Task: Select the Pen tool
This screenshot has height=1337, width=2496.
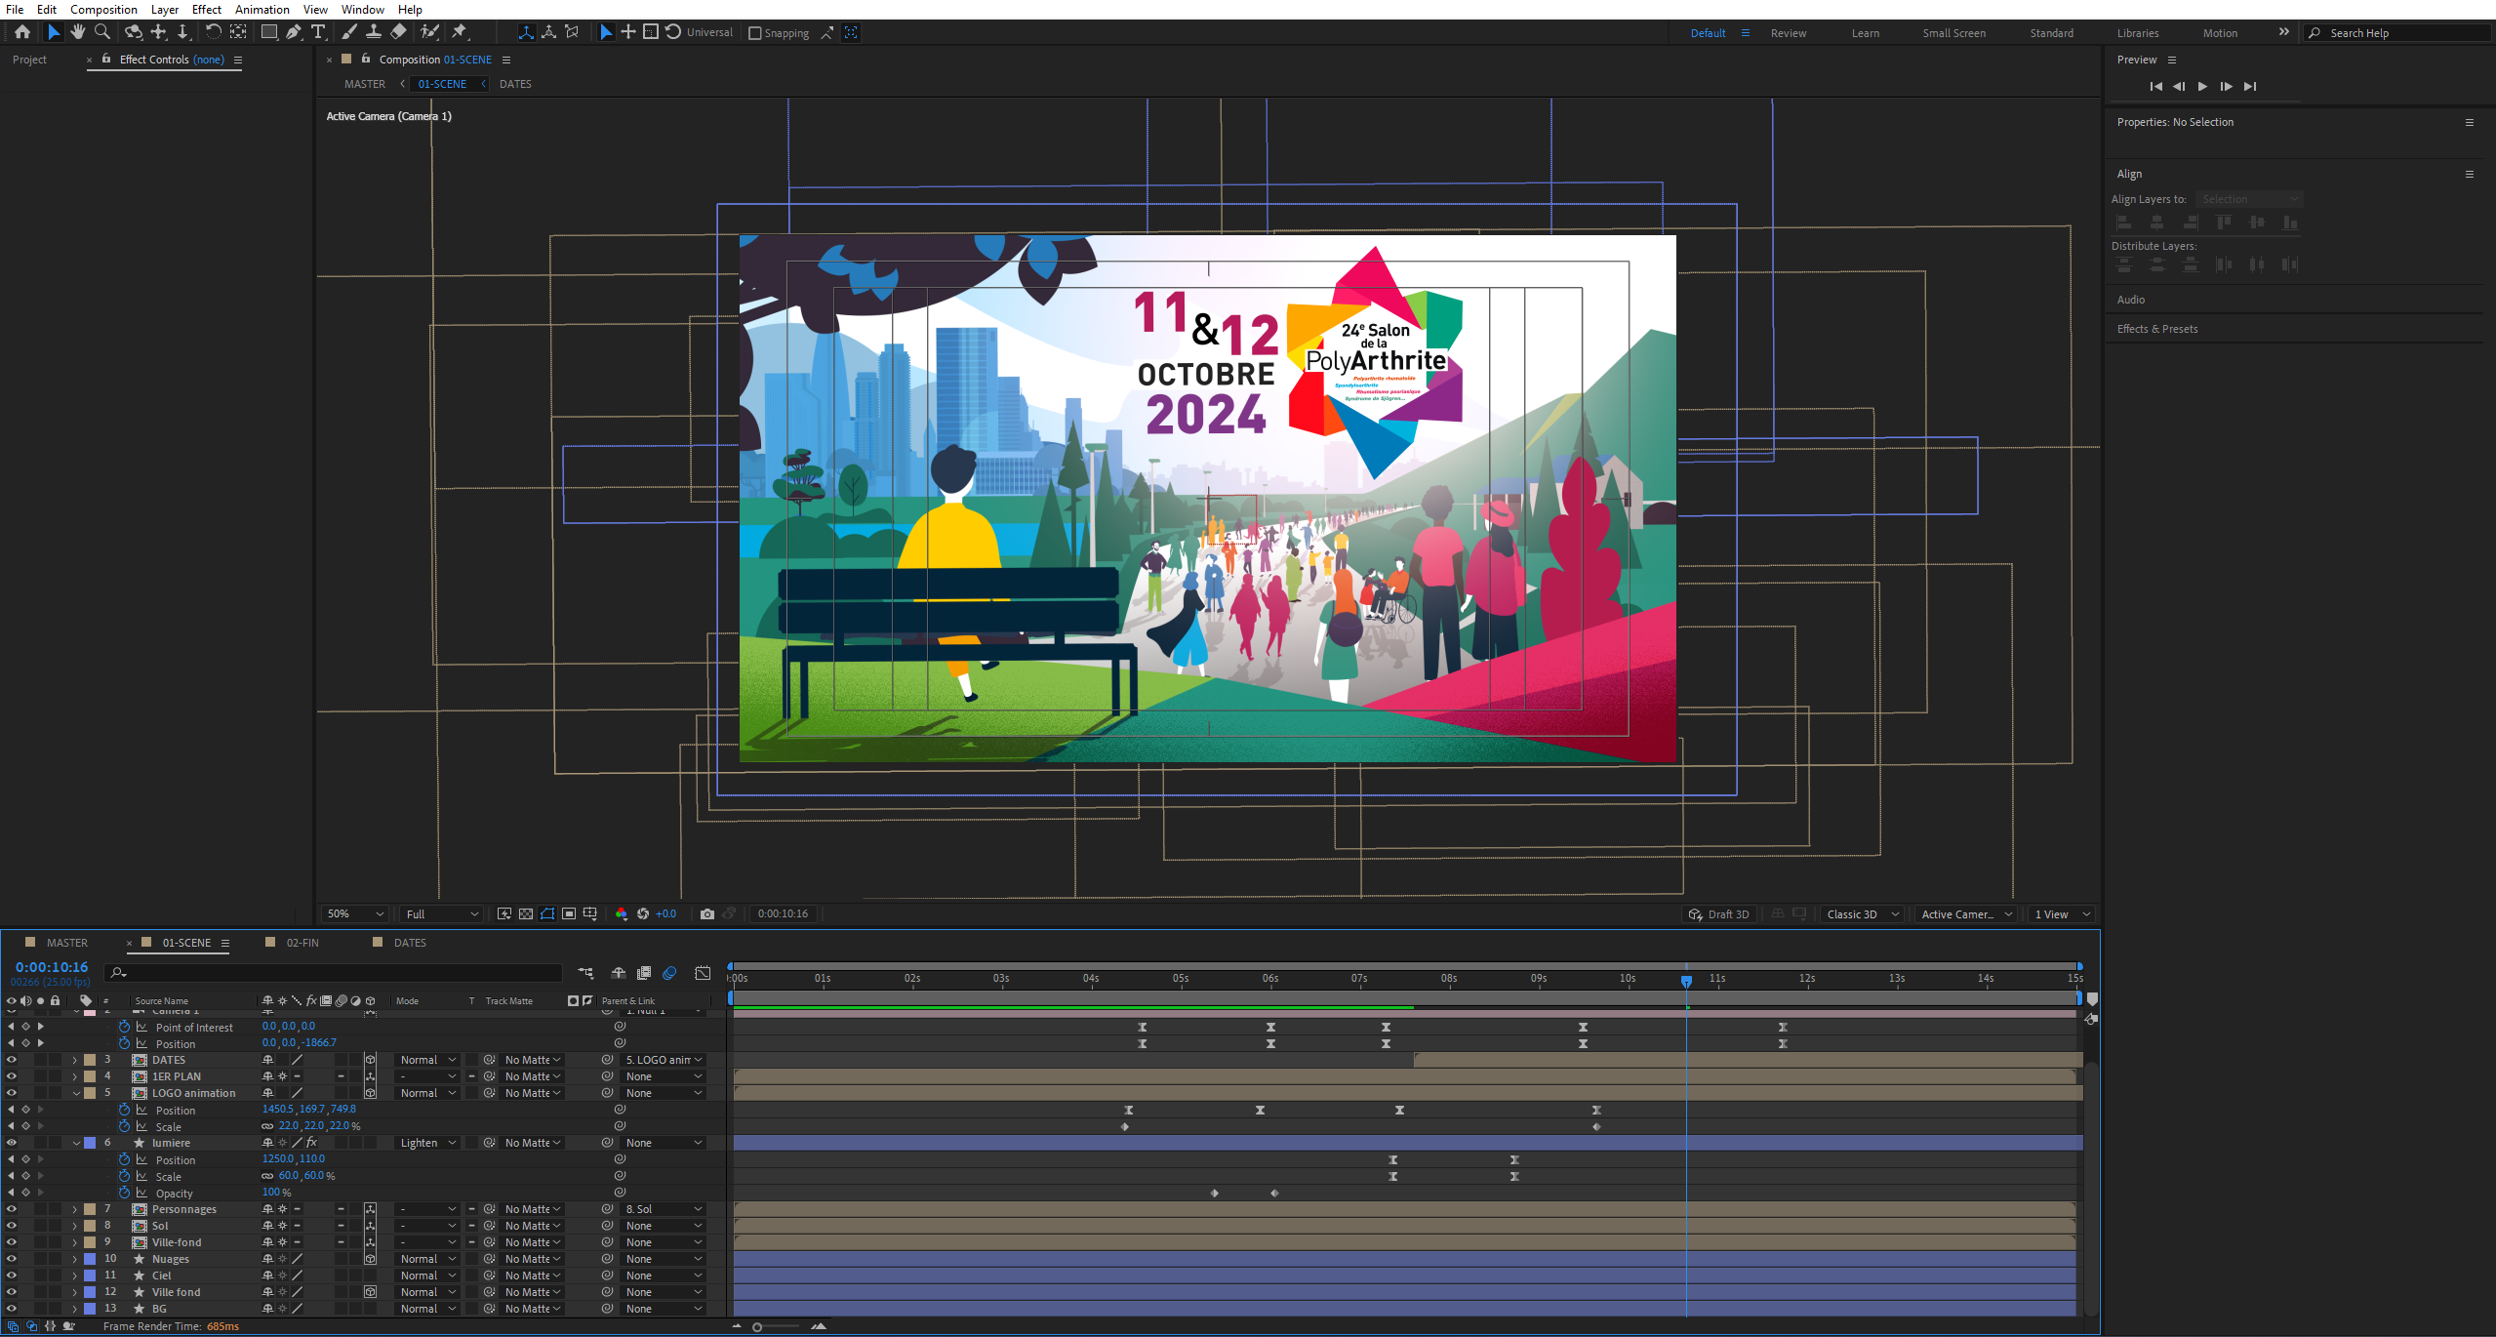Action: tap(294, 32)
